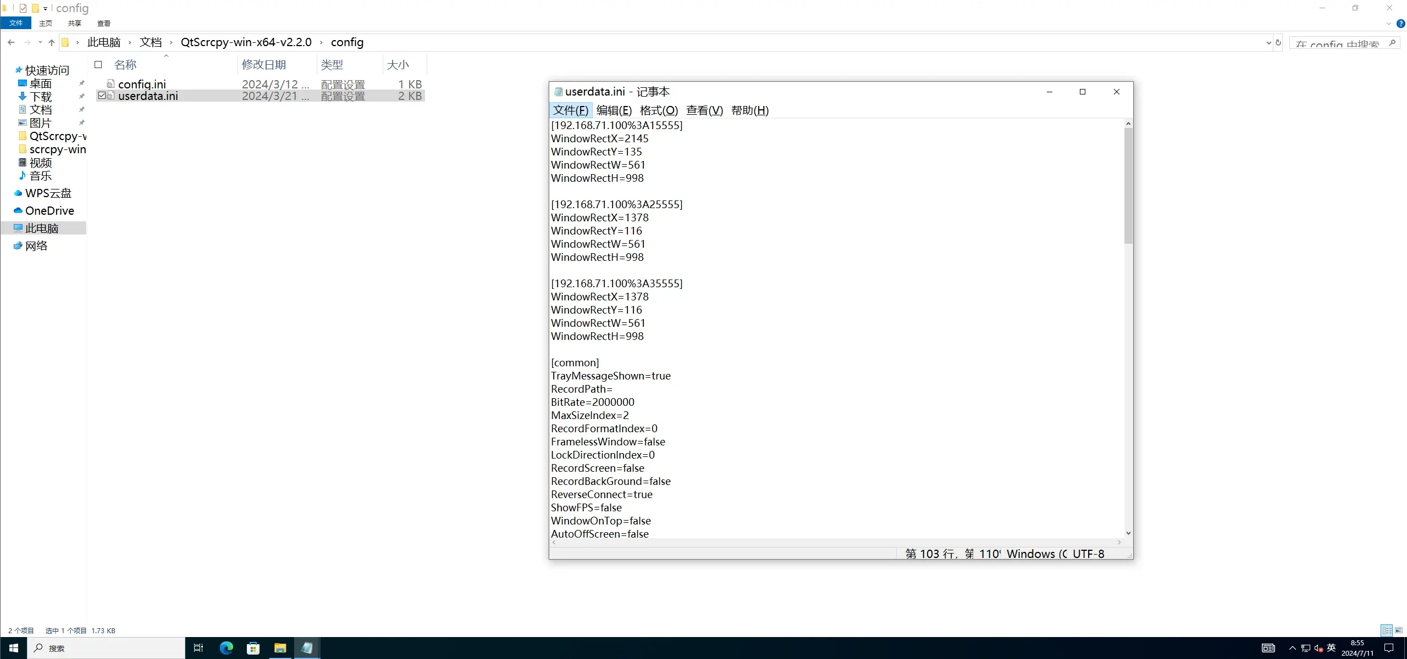Open the Explorer help question-mark icon
Viewport: 1407px width, 659px height.
1400,24
